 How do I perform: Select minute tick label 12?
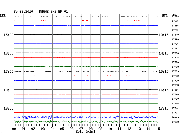(x=129, y=129)
